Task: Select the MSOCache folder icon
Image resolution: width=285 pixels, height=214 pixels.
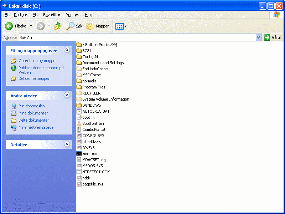Action: 79,75
